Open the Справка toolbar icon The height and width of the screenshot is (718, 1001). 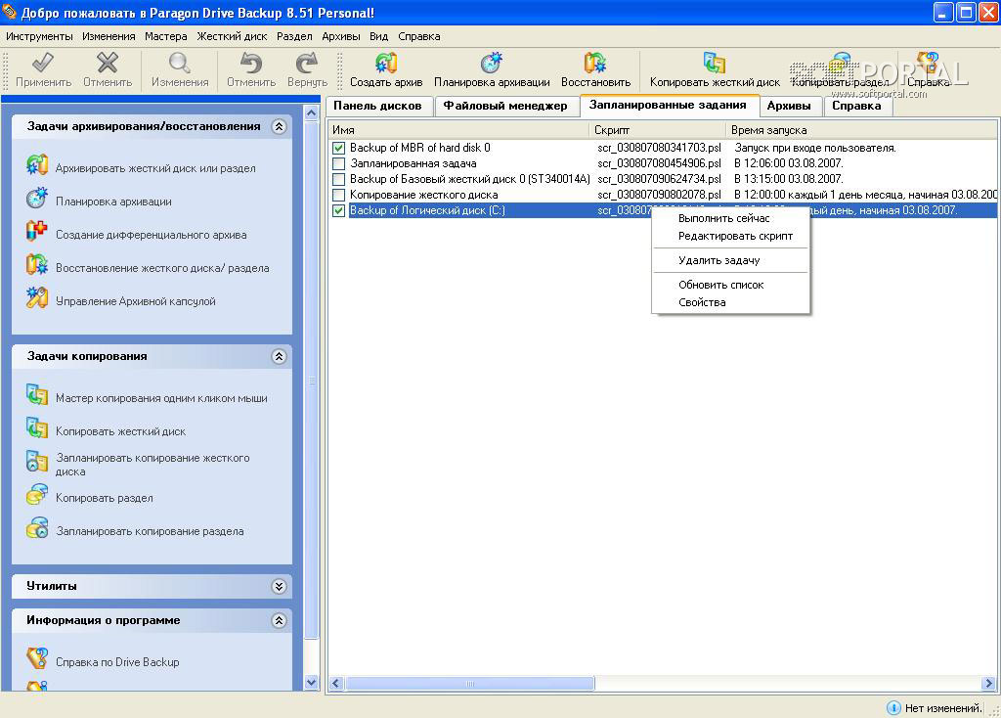pos(928,63)
